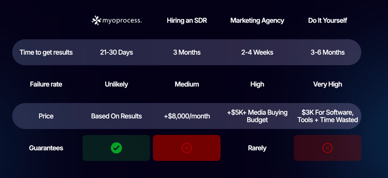Click the Failure rate row label
Image resolution: width=388 pixels, height=178 pixels.
(x=46, y=84)
